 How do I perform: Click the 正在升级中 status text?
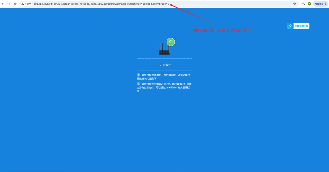pos(164,65)
